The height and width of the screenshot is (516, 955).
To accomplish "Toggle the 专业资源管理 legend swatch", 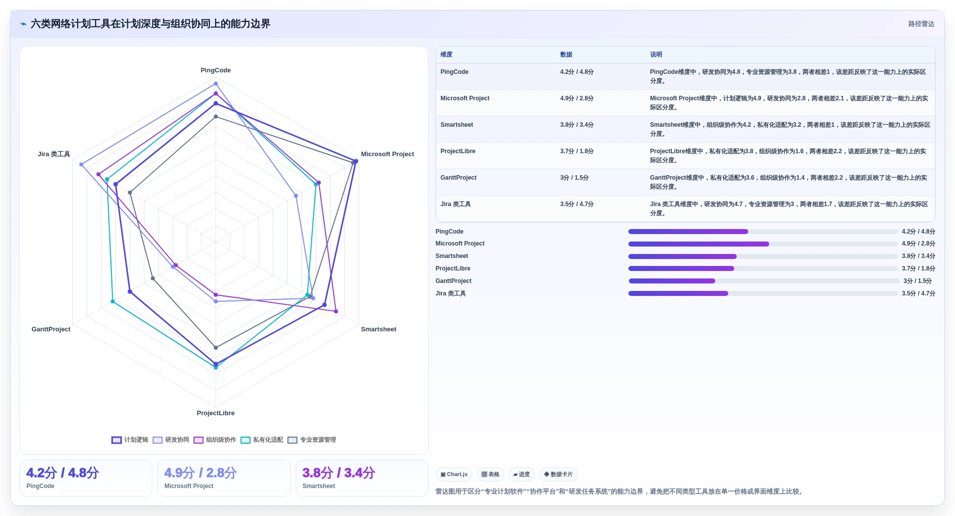I will [293, 440].
